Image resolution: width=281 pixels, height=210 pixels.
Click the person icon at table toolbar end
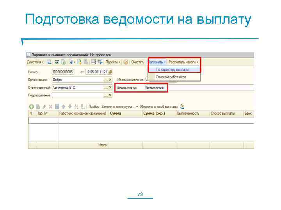pyautogui.click(x=182, y=107)
